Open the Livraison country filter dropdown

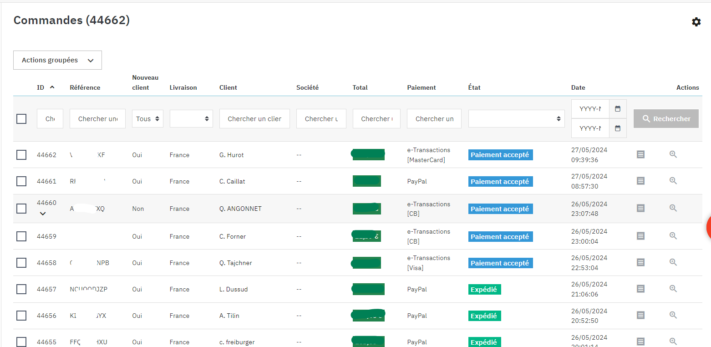point(191,119)
